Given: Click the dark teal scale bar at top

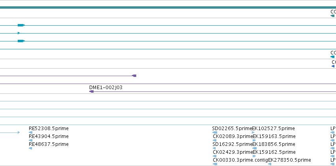Looking at the screenshot, I should pos(168,7).
